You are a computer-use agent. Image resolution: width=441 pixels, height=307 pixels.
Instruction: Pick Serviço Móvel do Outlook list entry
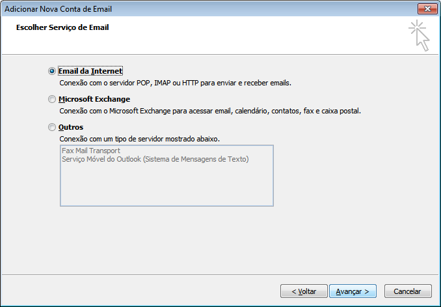tap(155, 159)
